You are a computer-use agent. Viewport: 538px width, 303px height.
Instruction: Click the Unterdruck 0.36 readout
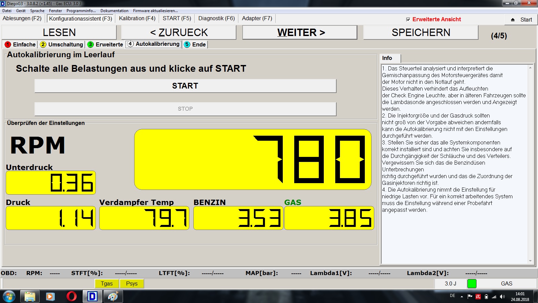[x=51, y=183]
